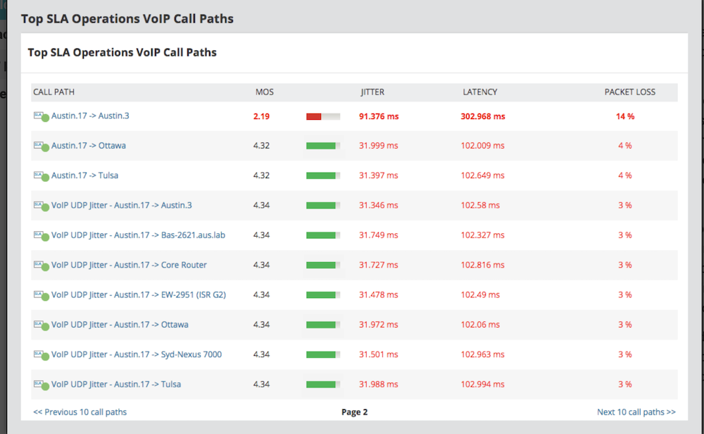The height and width of the screenshot is (434, 704).
Task: Sort by MOS column header
Action: point(265,92)
